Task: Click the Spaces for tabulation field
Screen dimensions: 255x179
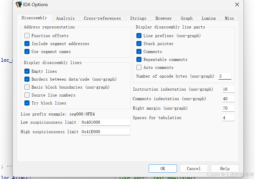Action: tap(229, 118)
